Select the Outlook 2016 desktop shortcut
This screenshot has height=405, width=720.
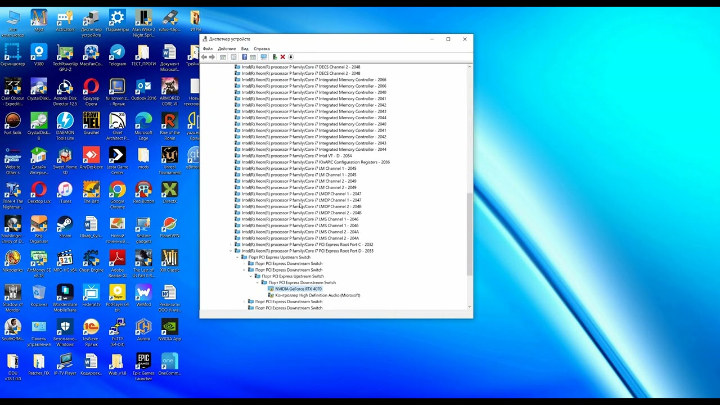coord(143,89)
